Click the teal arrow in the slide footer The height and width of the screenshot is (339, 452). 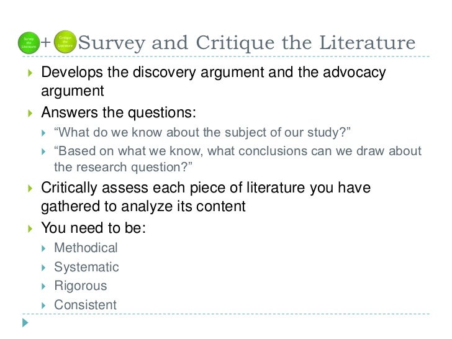[x=25, y=323]
